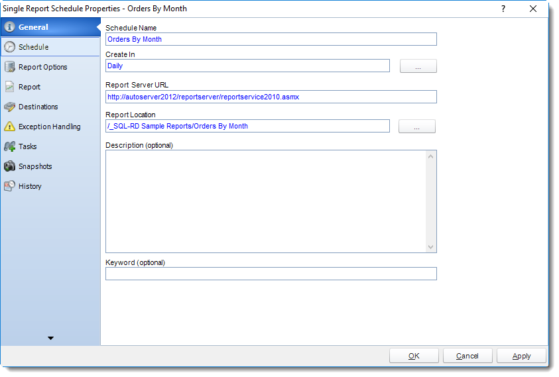
Task: Click the History icon
Action: (x=10, y=186)
